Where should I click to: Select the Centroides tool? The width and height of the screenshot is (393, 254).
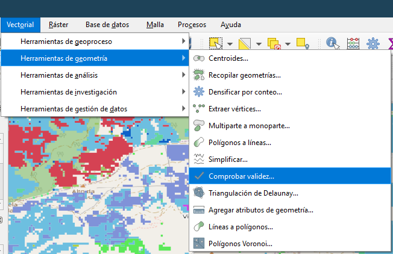(228, 58)
